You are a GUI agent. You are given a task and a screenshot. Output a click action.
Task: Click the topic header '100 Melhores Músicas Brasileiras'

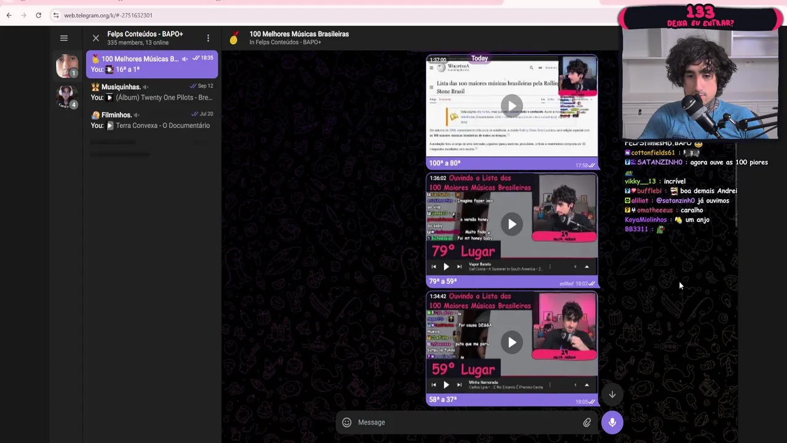299,34
